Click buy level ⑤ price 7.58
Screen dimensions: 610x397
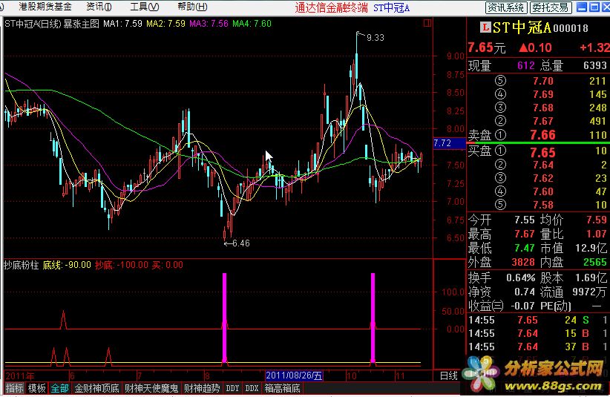[543, 205]
